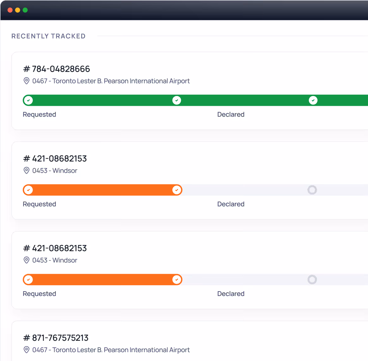
Task: Click the Requested label in the upper 421-08682153 card
Action: pyautogui.click(x=40, y=204)
